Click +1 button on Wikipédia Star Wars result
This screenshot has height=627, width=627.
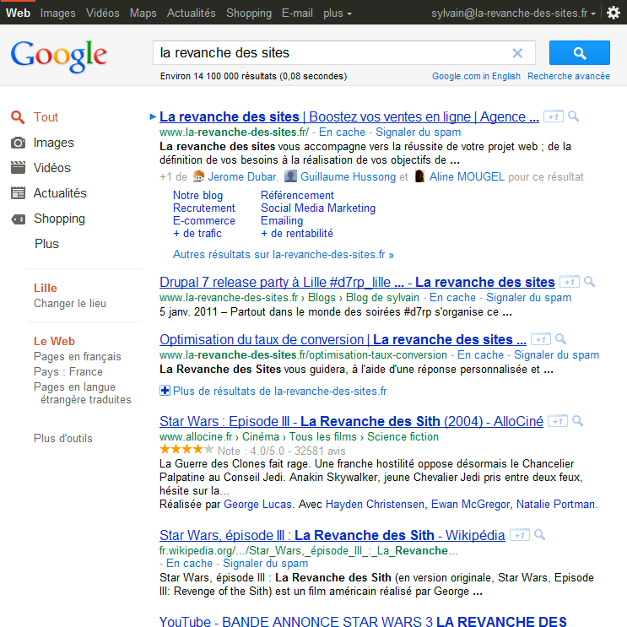pyautogui.click(x=520, y=535)
